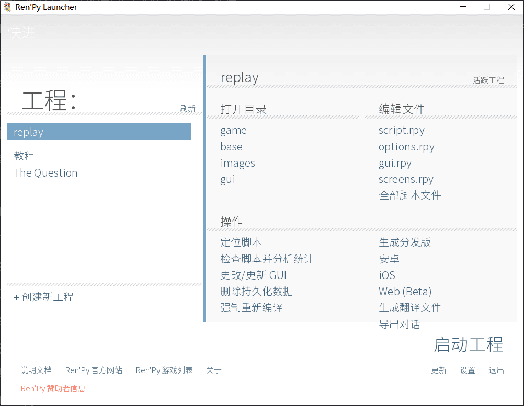The height and width of the screenshot is (406, 524).
Task: Select the 教程 project
Action: [x=24, y=156]
